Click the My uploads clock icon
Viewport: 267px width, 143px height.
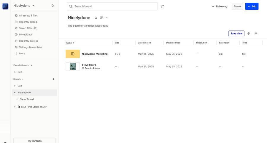coord(16,35)
